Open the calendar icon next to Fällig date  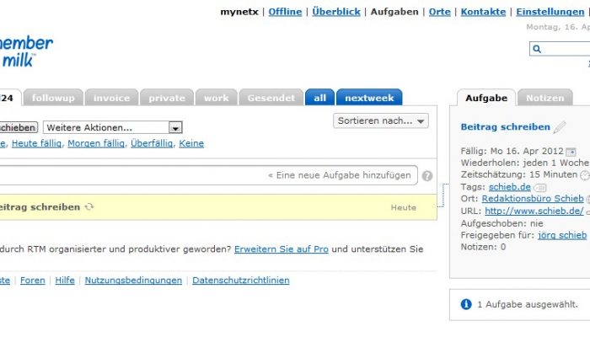[571, 152]
